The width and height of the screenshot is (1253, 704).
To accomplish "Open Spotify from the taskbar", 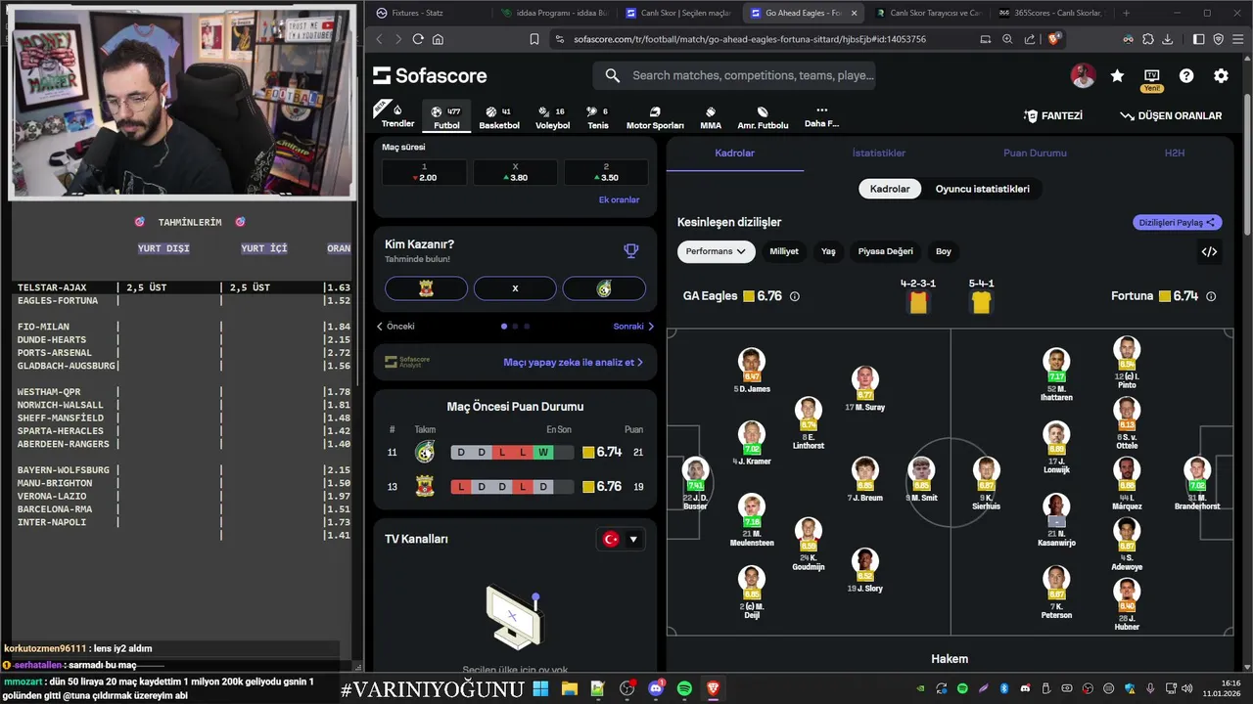I will [684, 689].
